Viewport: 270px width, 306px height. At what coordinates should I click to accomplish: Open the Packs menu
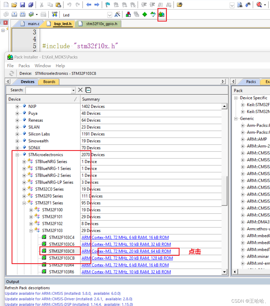(x=24, y=66)
